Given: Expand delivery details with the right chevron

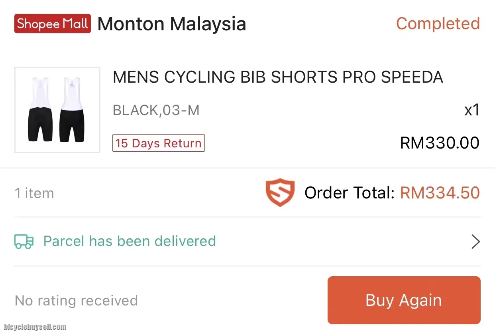Looking at the screenshot, I should [475, 242].
